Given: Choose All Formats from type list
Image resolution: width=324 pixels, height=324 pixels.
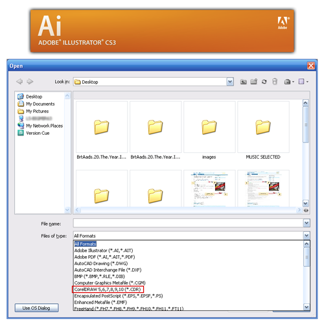Looking at the screenshot, I should (x=86, y=244).
